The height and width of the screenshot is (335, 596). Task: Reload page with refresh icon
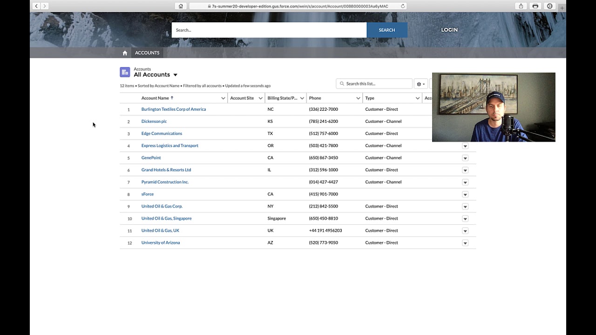(403, 6)
